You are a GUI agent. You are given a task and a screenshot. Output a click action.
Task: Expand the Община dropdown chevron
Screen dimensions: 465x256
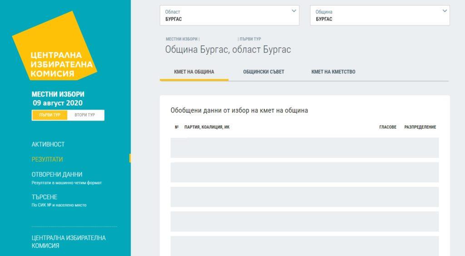point(445,11)
